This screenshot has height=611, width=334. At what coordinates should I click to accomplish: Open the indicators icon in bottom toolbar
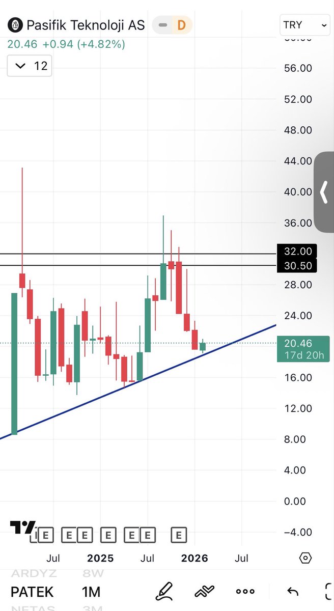click(204, 592)
